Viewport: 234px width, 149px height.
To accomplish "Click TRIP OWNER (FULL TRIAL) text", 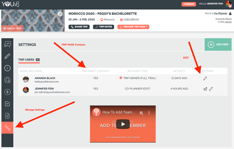I will click(x=140, y=78).
